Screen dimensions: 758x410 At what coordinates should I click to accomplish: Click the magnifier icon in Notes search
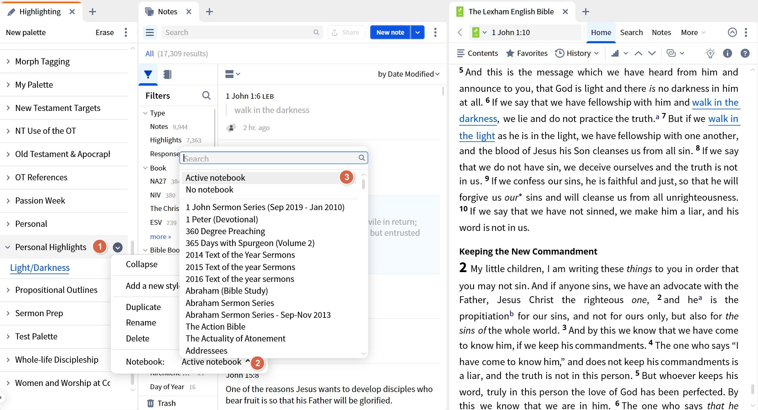pos(316,32)
